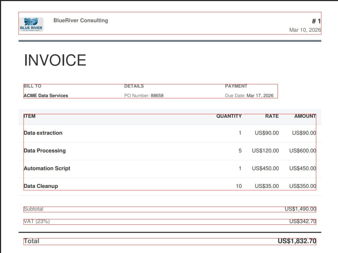The width and height of the screenshot is (338, 253).
Task: Click the invoice number # 1
Action: [x=316, y=21]
